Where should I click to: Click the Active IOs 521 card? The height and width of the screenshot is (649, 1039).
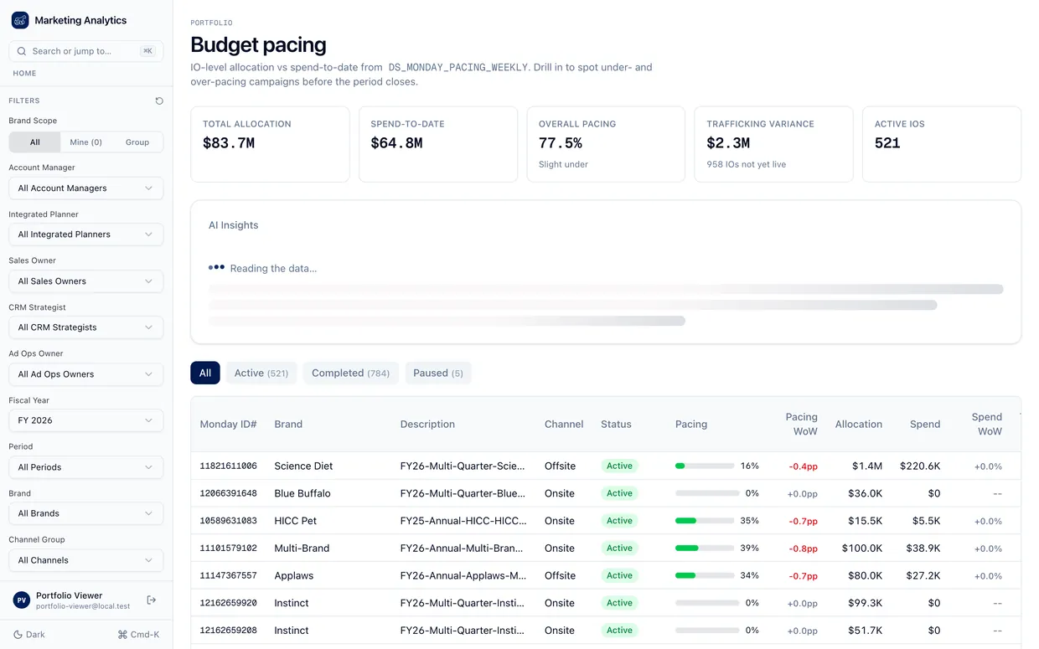tap(942, 144)
